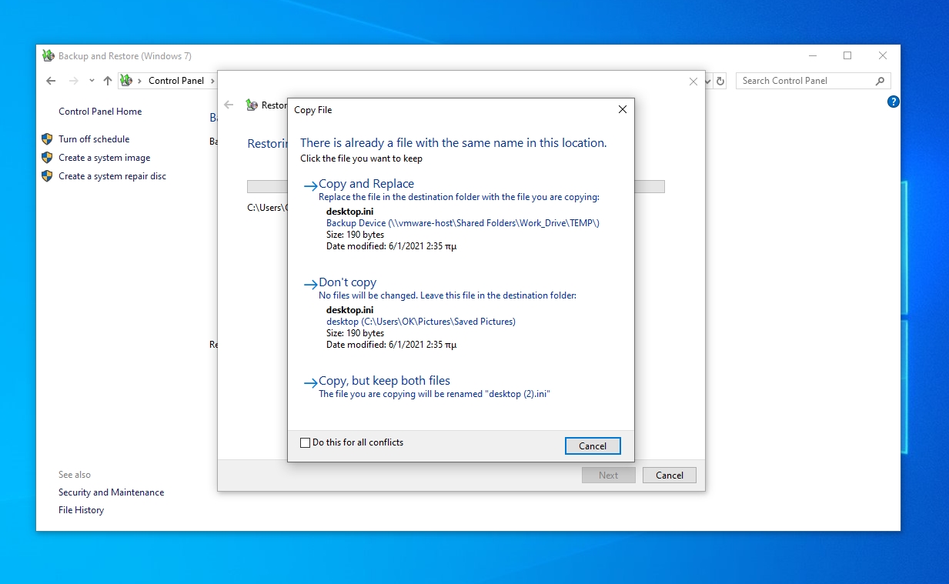Click source desktop.ini file name under Copy and Replace
This screenshot has height=584, width=949.
[350, 212]
